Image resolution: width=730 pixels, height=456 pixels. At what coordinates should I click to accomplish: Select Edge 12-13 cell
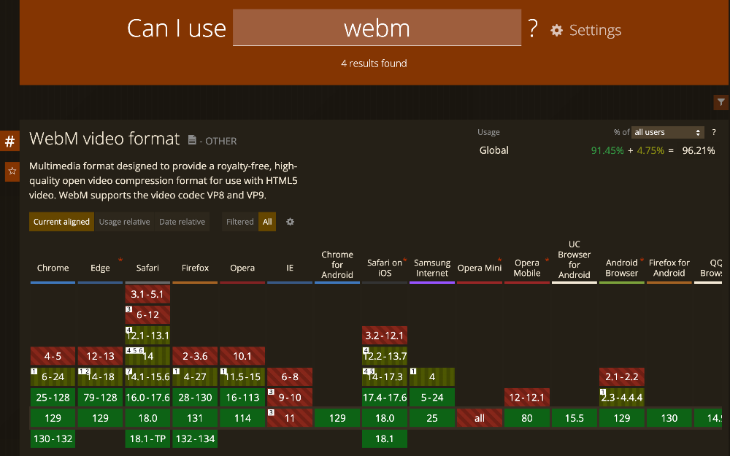pos(100,356)
